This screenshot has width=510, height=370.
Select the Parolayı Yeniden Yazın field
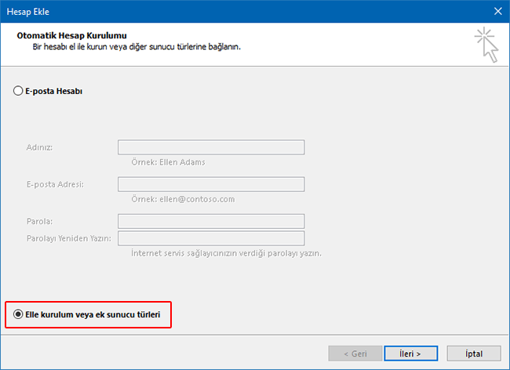coord(210,238)
